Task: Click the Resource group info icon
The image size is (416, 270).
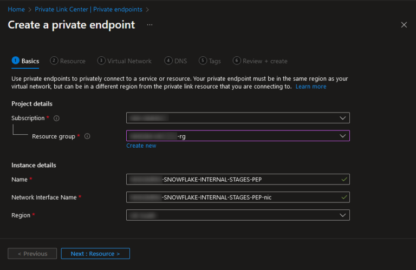Action: point(87,136)
